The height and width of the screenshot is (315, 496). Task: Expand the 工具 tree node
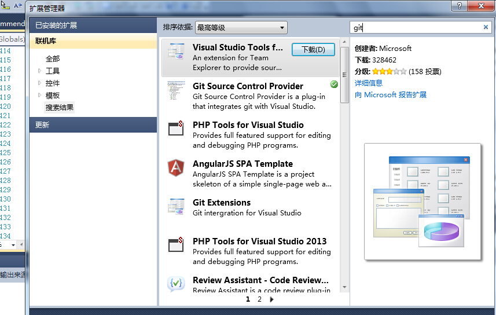pyautogui.click(x=39, y=71)
